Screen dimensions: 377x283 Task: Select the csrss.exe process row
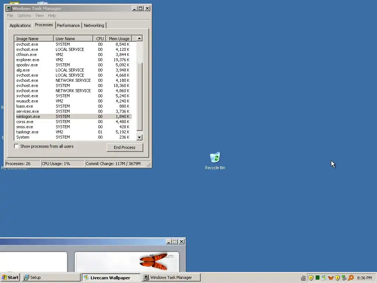pyautogui.click(x=73, y=122)
